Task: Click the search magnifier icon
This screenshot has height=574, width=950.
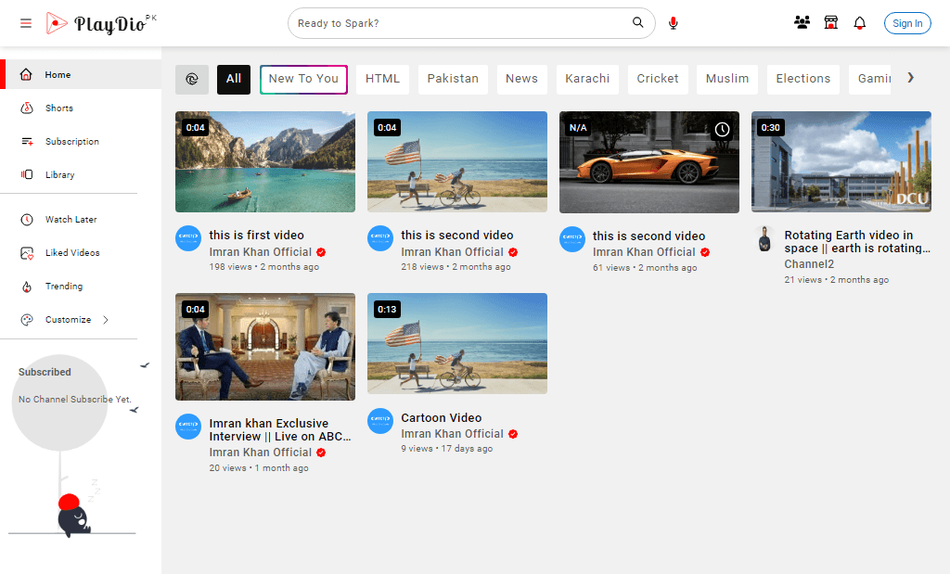Action: [637, 22]
